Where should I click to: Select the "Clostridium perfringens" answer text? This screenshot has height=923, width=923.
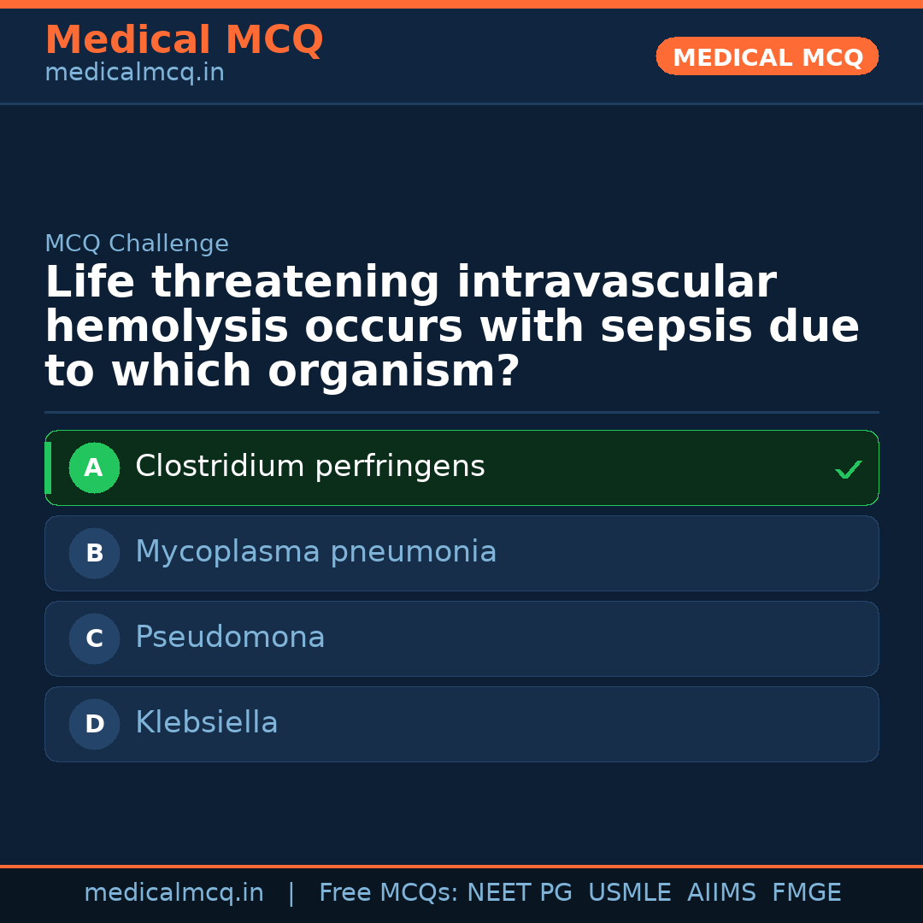pos(309,467)
